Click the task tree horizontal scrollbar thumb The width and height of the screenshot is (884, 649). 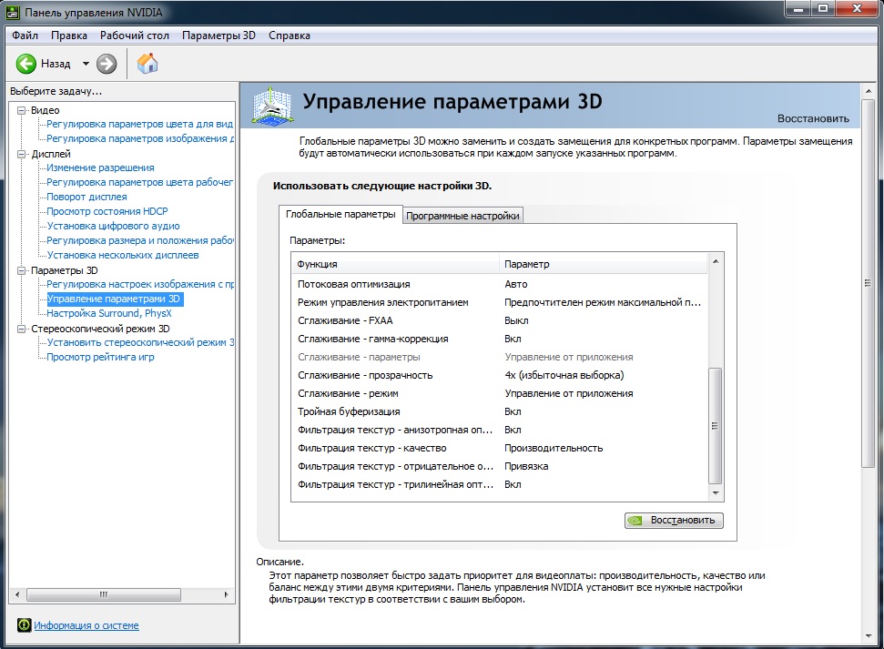(104, 594)
